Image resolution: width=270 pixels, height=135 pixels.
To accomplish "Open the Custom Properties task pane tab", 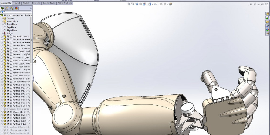I will [x=268, y=34].
